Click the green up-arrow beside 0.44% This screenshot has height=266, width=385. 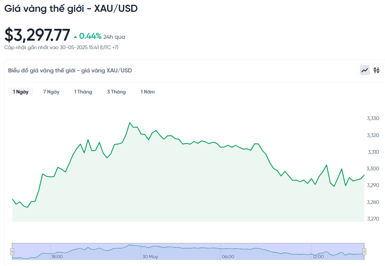75,37
